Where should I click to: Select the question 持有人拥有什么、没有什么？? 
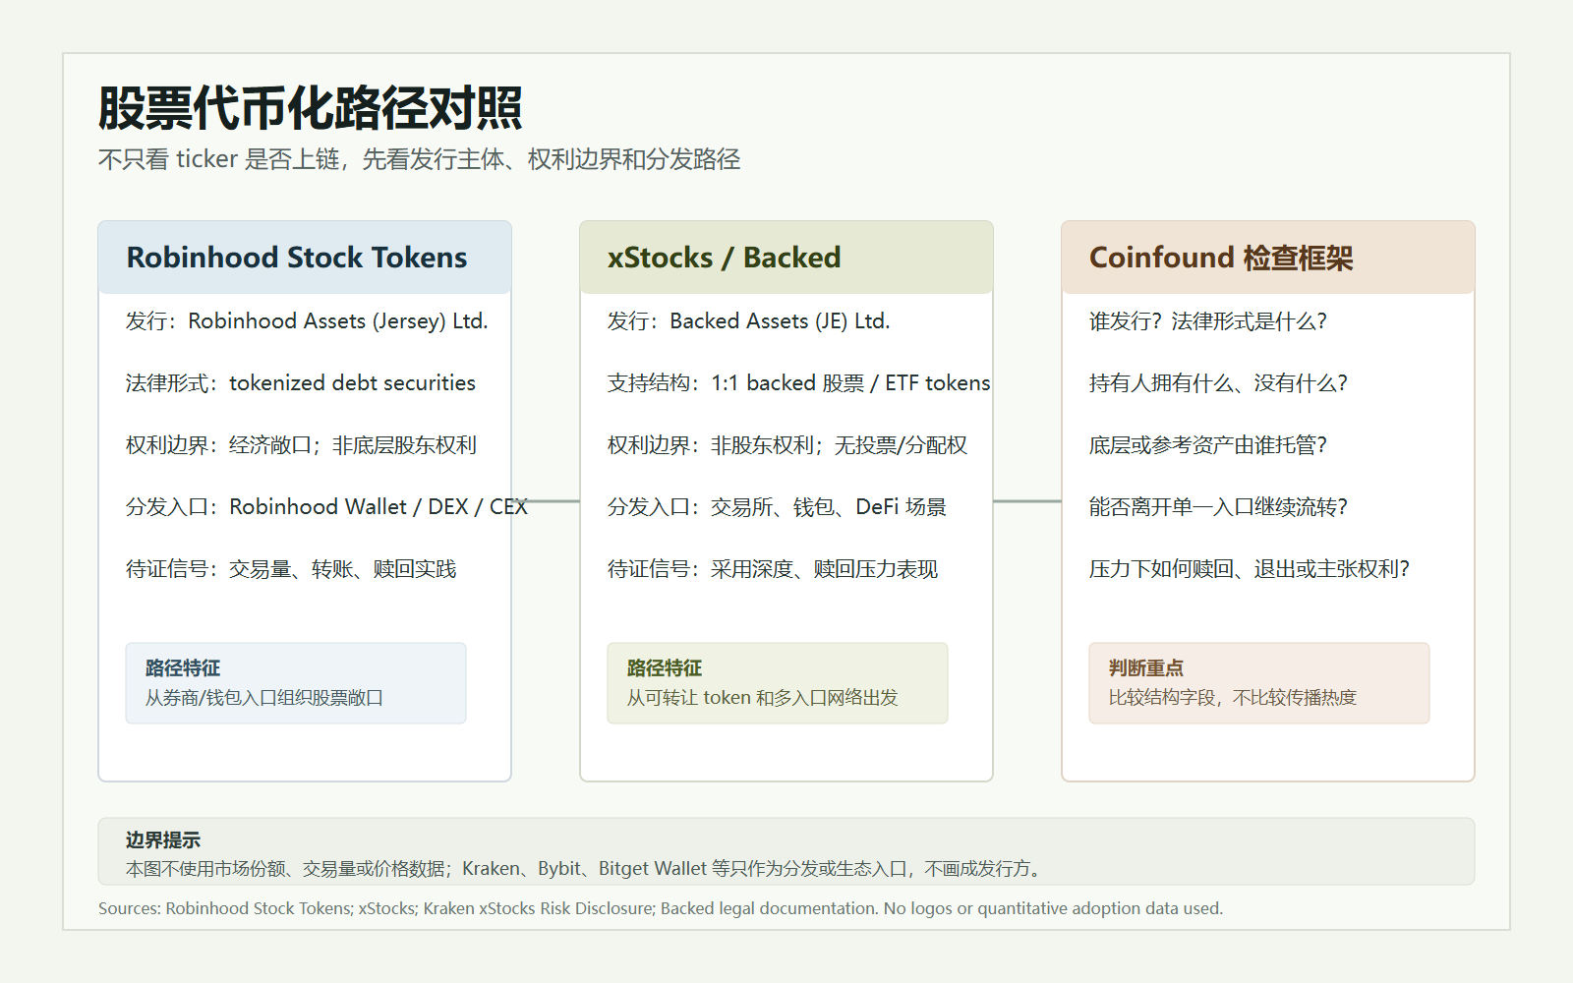[x=1219, y=383]
